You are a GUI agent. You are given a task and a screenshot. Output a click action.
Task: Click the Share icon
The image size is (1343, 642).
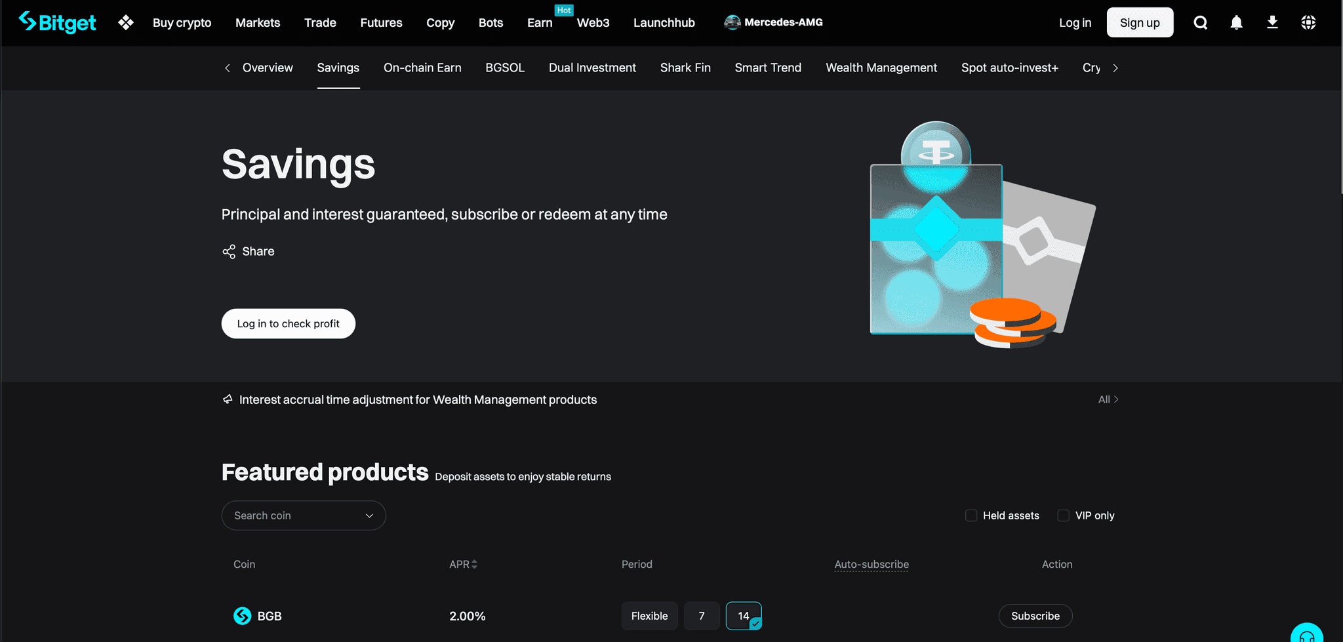point(229,252)
